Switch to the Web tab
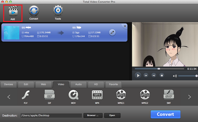 click(x=43, y=84)
